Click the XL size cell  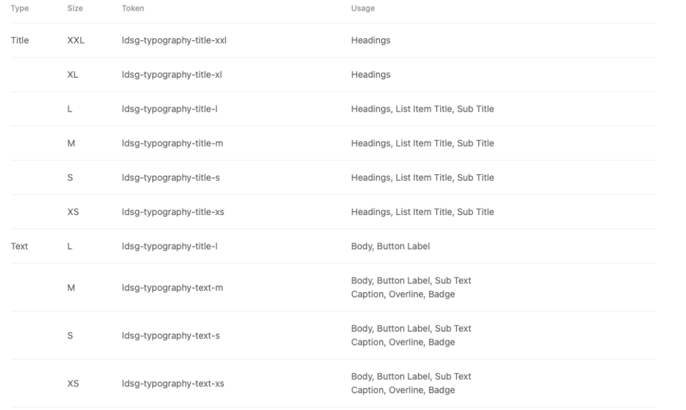pyautogui.click(x=74, y=75)
